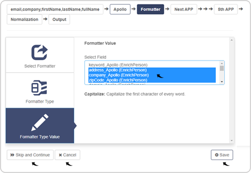This screenshot has width=251, height=173.
Task: Select keyword_Apollo (EnrichPerson) field
Action: pyautogui.click(x=152, y=65)
